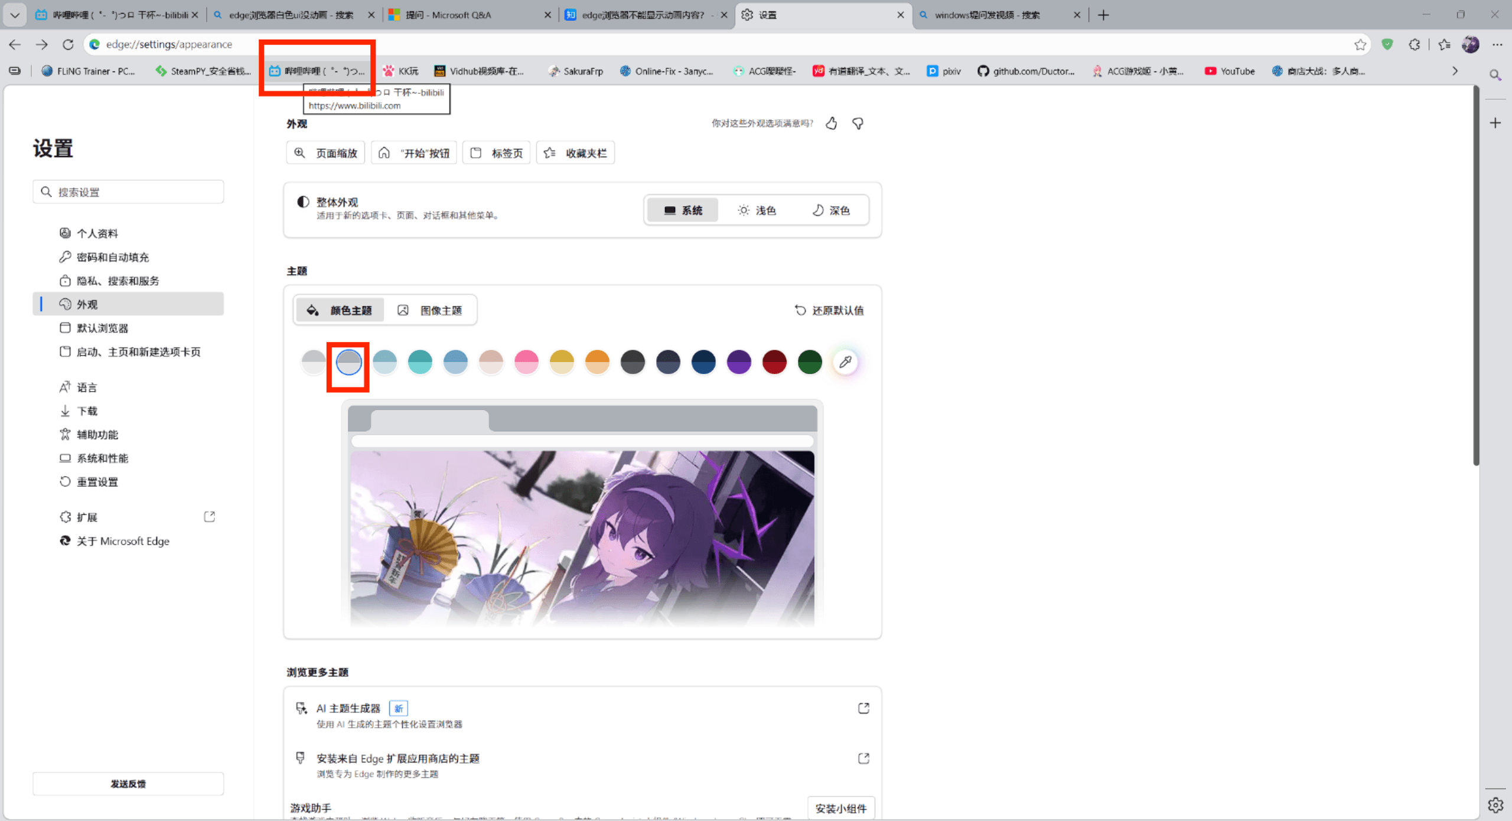Click the 安装小组件 button
Viewport: 1512px width, 821px height.
(840, 809)
